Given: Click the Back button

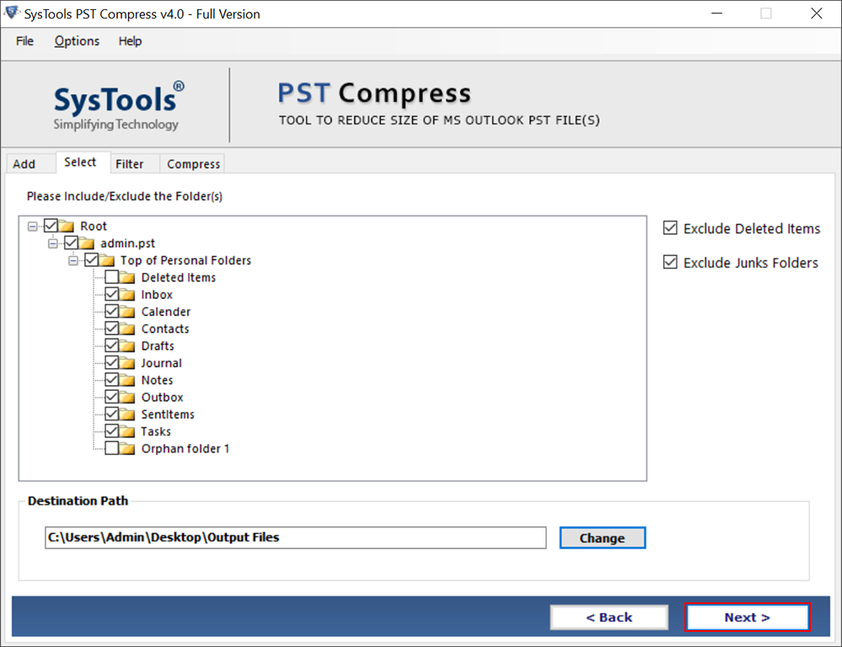Looking at the screenshot, I should (x=609, y=618).
